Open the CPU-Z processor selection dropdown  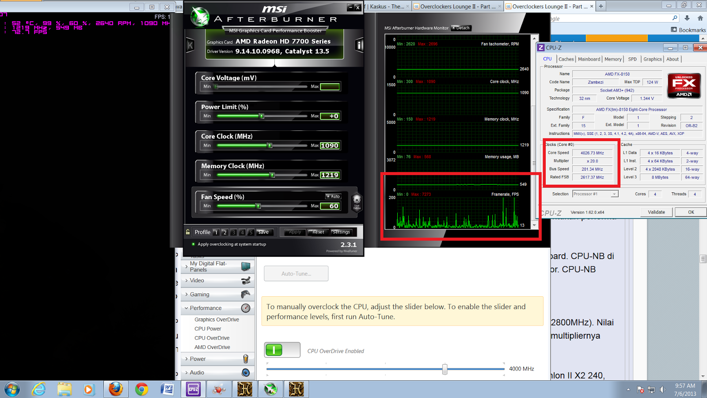(x=614, y=194)
